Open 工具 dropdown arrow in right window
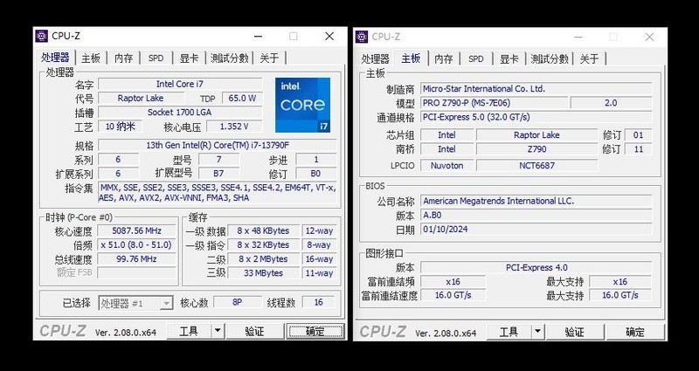This screenshot has width=699, height=371. [x=537, y=333]
